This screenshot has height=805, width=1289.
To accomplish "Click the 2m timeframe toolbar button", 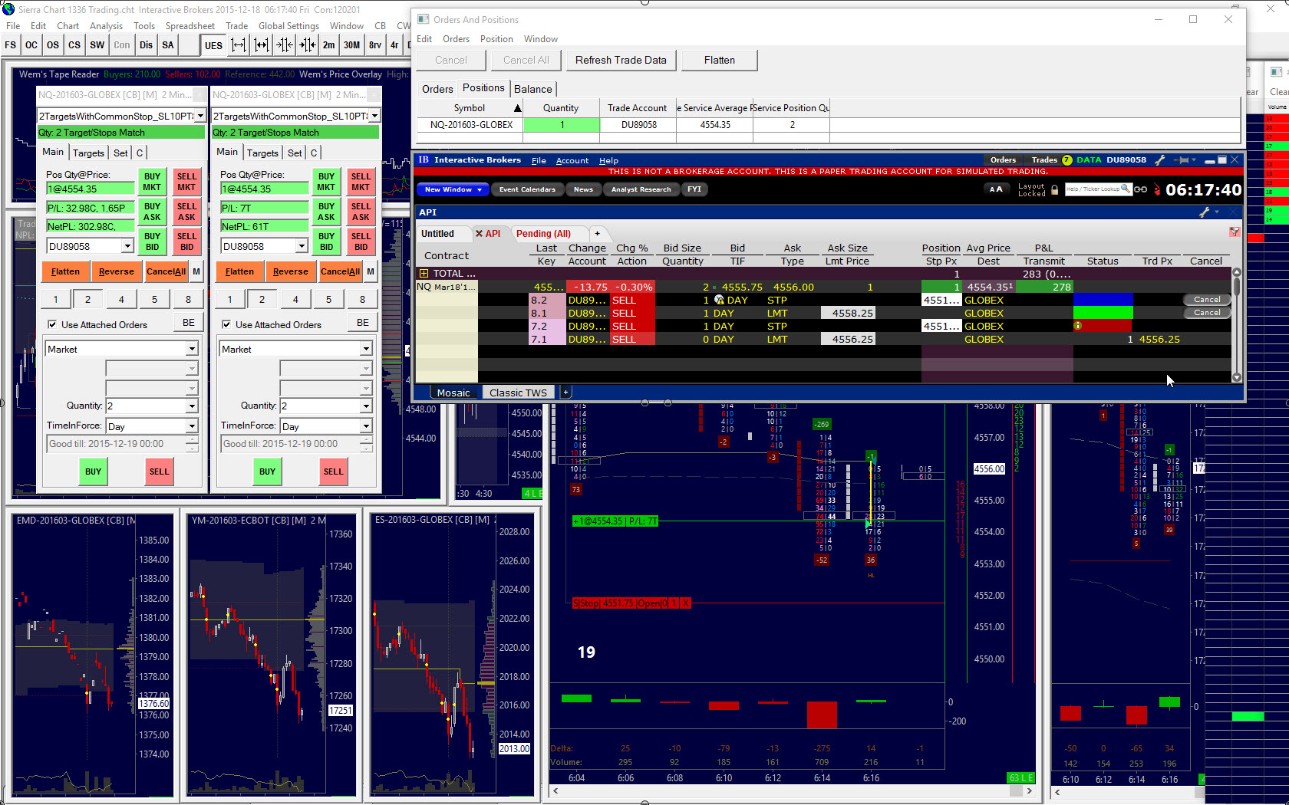I will 328,45.
